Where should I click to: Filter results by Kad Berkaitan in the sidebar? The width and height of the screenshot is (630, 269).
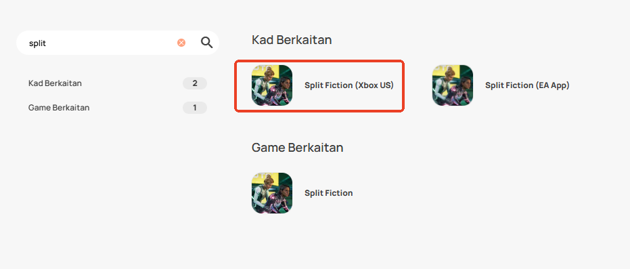click(x=55, y=83)
